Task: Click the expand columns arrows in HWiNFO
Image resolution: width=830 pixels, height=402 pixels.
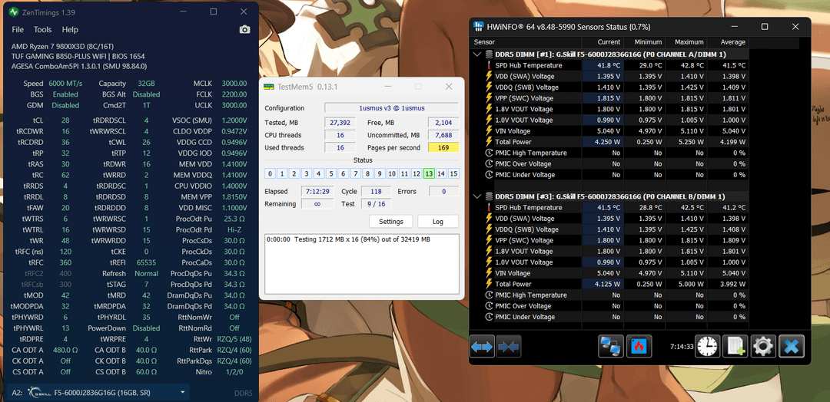Action: (x=482, y=347)
